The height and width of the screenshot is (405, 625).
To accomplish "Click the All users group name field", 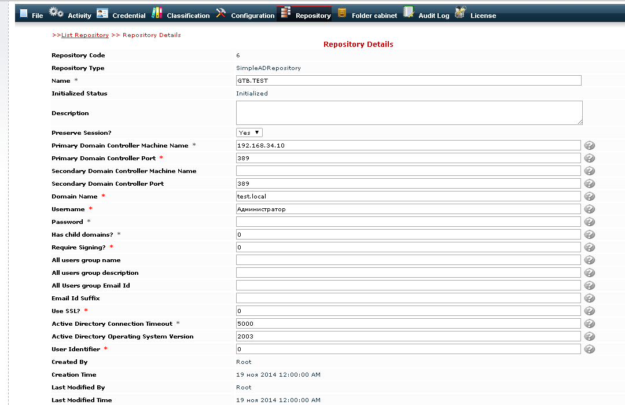I will (x=409, y=260).
